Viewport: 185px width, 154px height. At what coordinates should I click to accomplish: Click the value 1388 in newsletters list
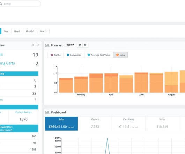(33, 149)
